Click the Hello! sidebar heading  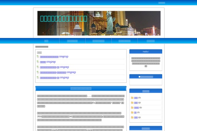(145, 52)
